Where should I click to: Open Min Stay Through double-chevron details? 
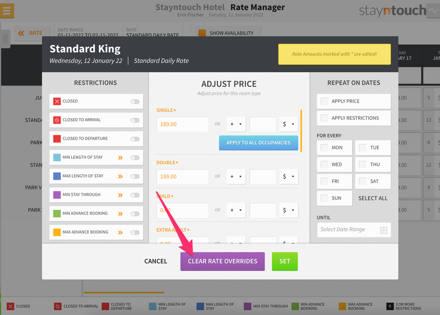click(x=121, y=195)
